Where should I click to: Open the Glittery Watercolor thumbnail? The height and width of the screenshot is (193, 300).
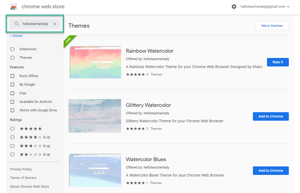(95, 116)
